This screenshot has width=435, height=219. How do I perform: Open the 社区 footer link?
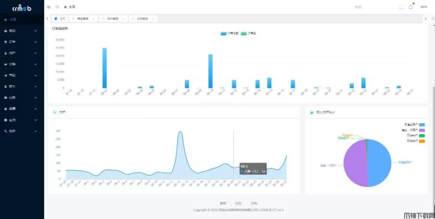[x=238, y=204]
